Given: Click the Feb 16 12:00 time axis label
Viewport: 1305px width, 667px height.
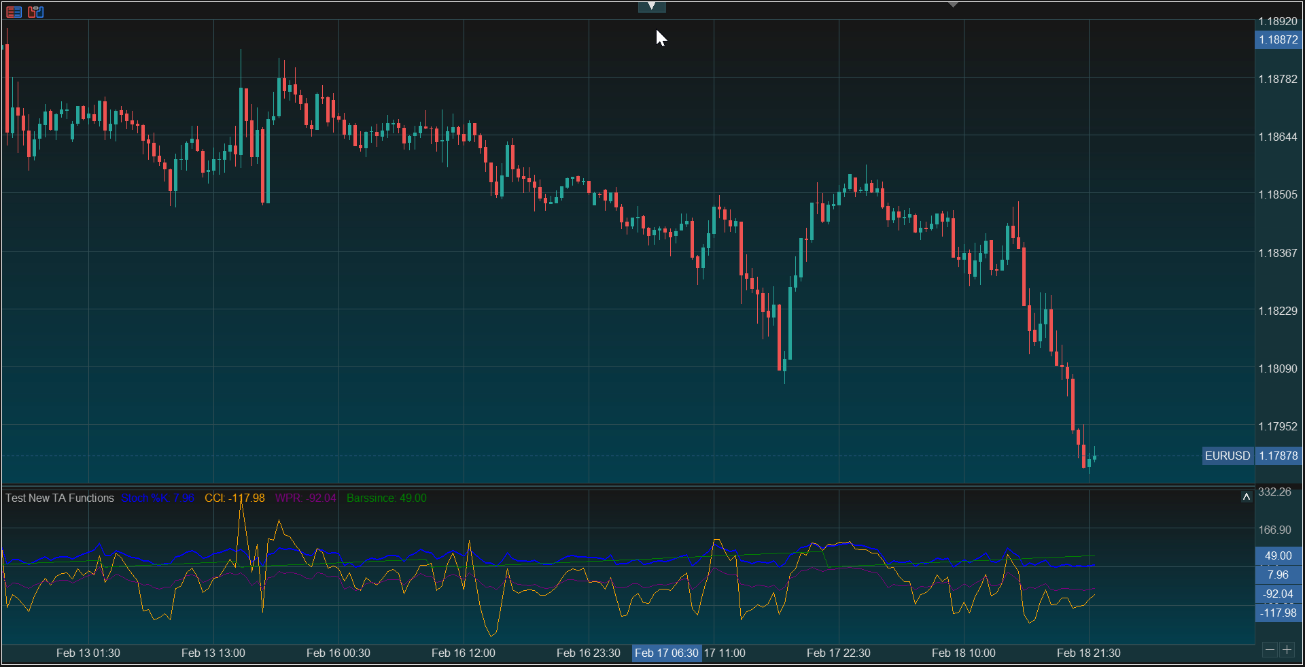Looking at the screenshot, I should point(464,653).
